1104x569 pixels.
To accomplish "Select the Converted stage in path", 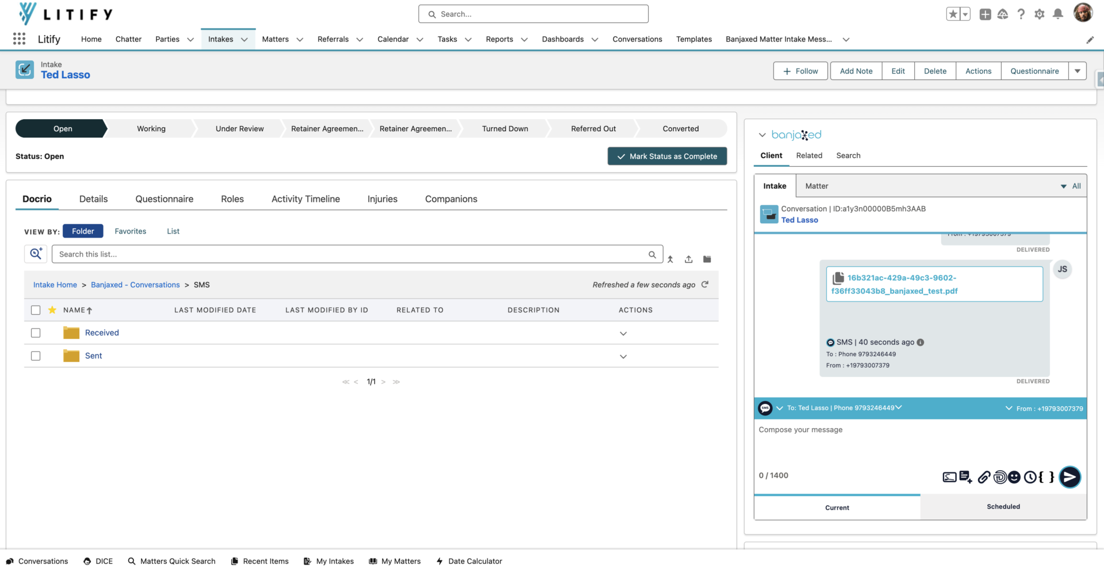I will pos(681,128).
